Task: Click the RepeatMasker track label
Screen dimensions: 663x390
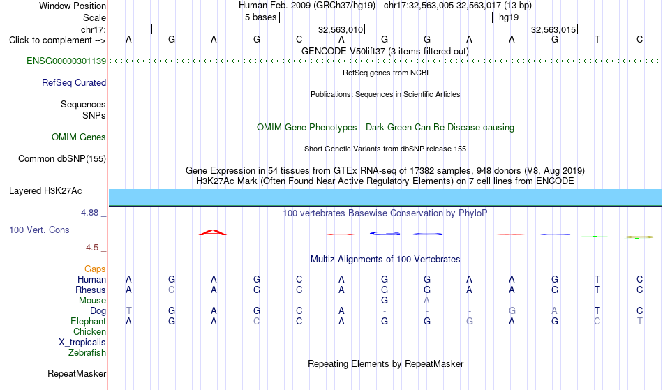Action: pos(77,373)
